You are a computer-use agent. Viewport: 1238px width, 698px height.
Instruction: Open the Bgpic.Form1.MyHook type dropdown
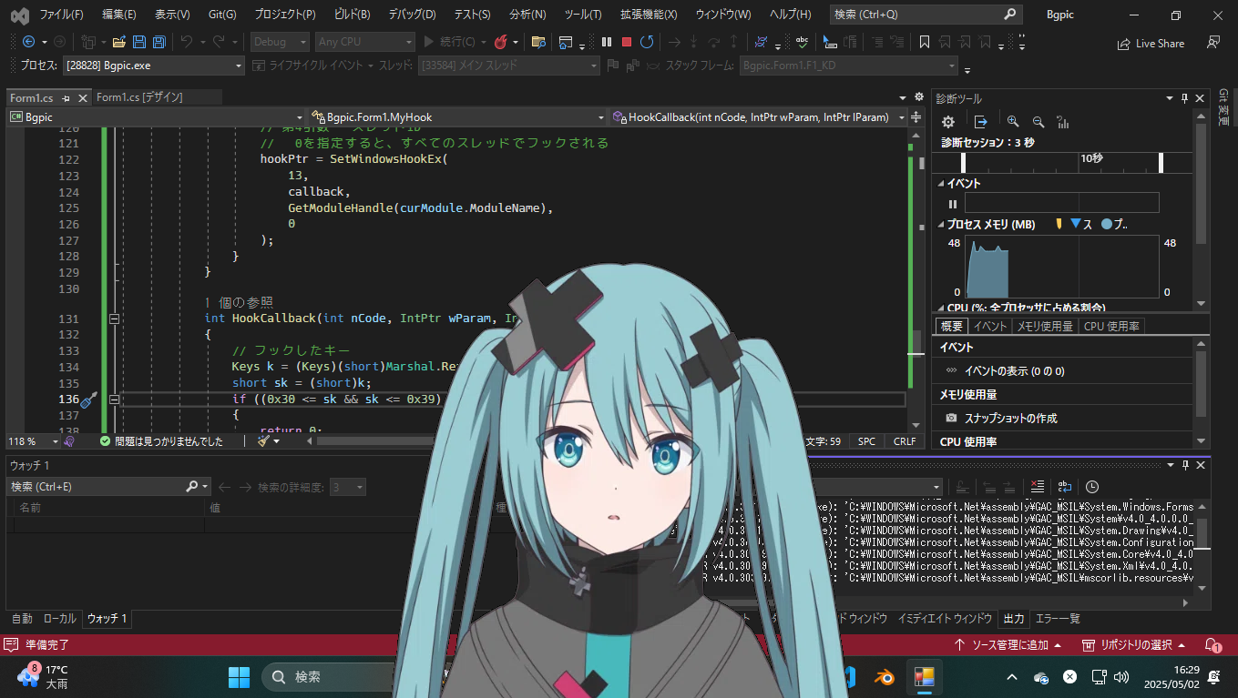click(x=458, y=117)
